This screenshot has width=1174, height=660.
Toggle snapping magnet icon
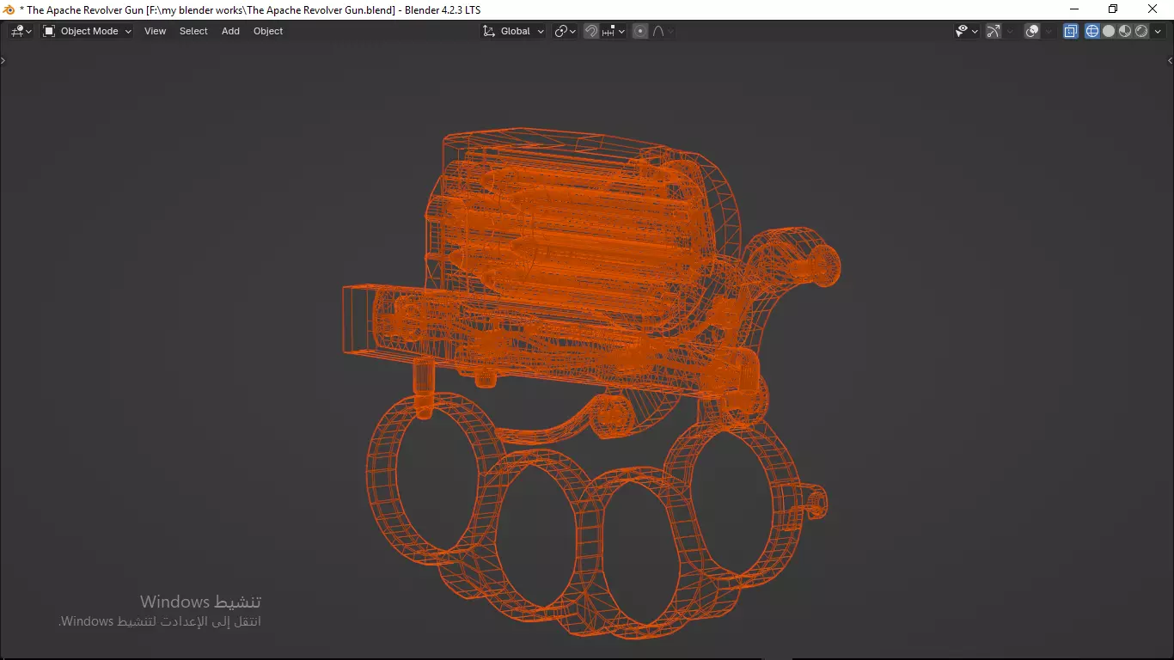point(591,31)
